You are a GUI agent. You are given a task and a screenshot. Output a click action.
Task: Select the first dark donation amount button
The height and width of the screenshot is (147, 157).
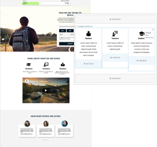pyautogui.click(x=62, y=31)
